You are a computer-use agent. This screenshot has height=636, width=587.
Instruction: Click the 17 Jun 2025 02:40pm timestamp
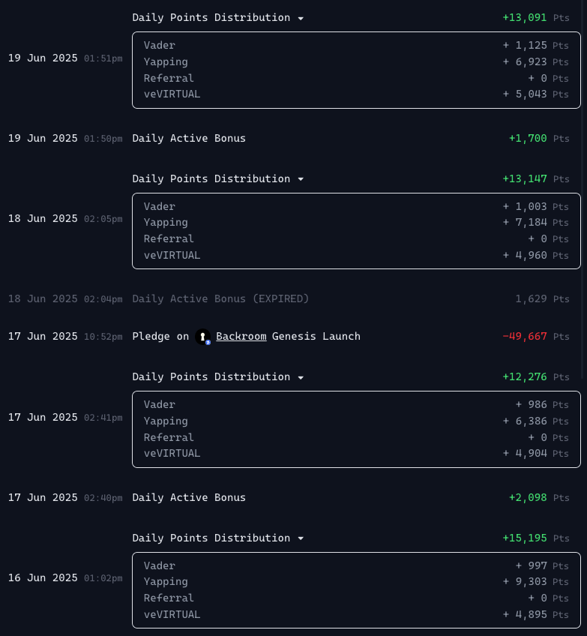coord(65,498)
